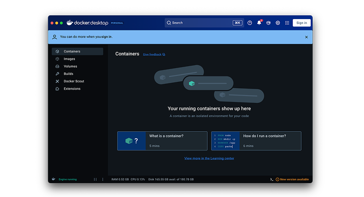Click Your running containers show up here

pos(209,109)
